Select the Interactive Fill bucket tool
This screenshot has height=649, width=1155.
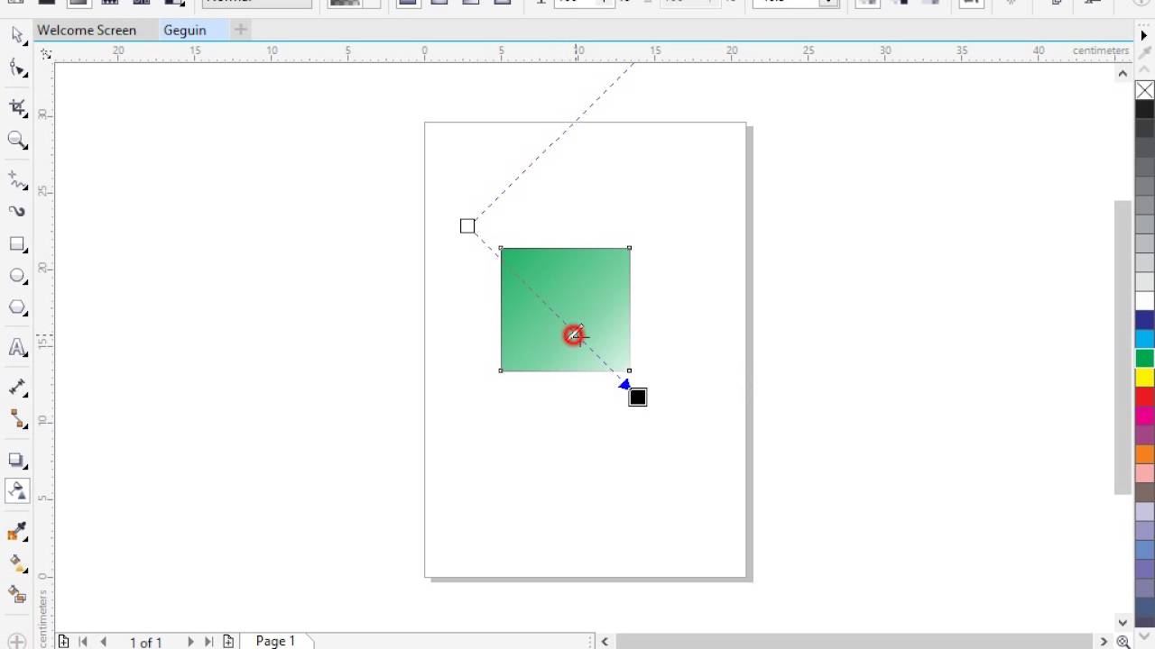pos(17,562)
